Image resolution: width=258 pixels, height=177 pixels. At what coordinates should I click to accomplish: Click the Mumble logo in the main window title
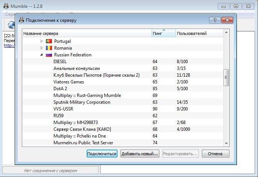[x=6, y=6]
